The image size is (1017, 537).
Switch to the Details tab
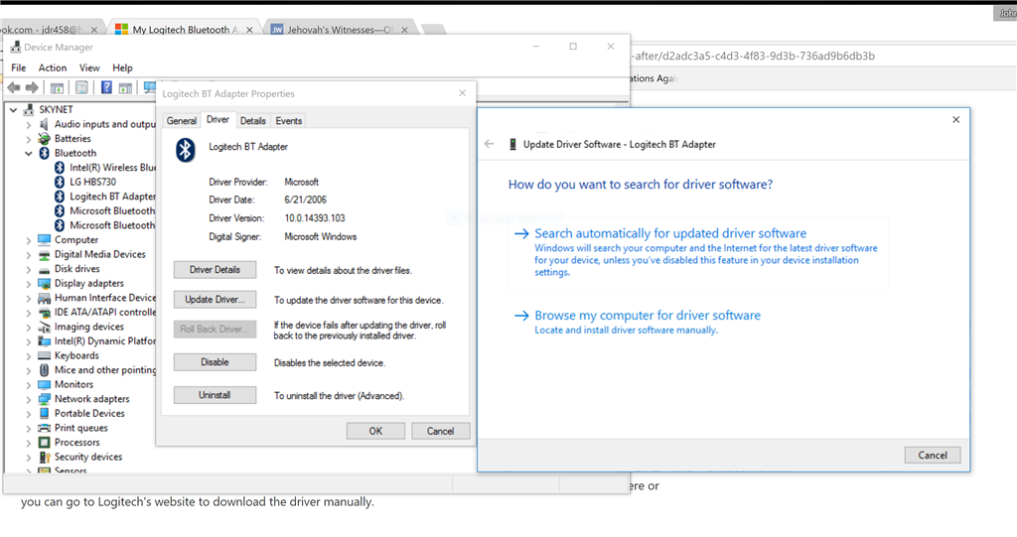tap(253, 121)
